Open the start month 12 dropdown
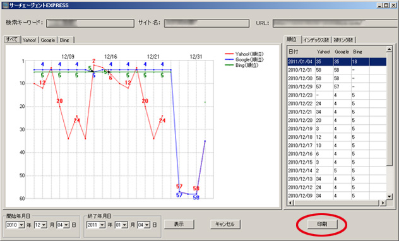 coord(44,225)
